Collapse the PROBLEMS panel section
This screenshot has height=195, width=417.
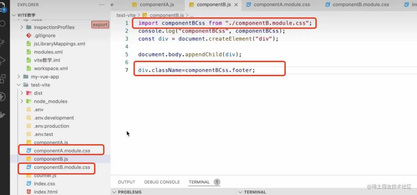click(114, 192)
